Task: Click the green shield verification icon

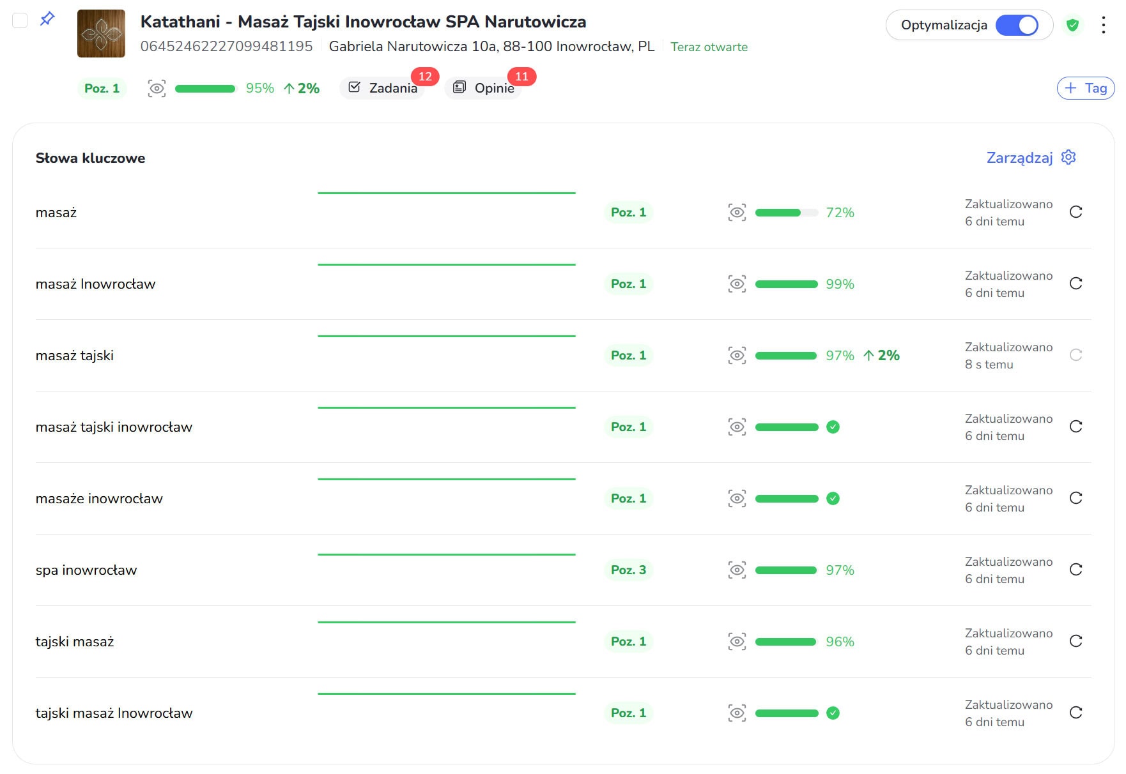Action: pyautogui.click(x=1072, y=25)
